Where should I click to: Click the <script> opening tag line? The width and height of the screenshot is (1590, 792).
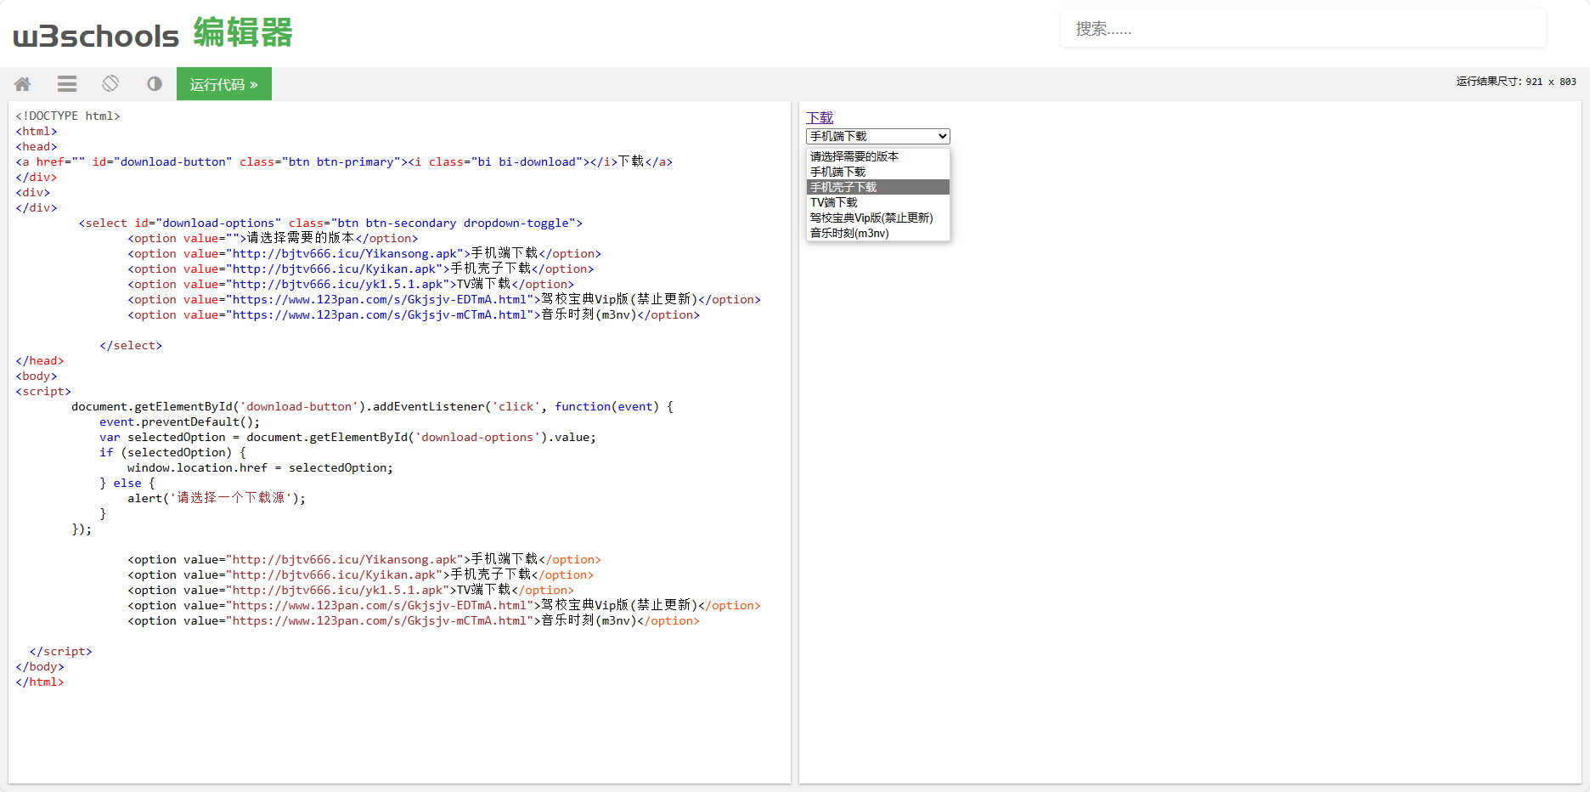tap(43, 392)
